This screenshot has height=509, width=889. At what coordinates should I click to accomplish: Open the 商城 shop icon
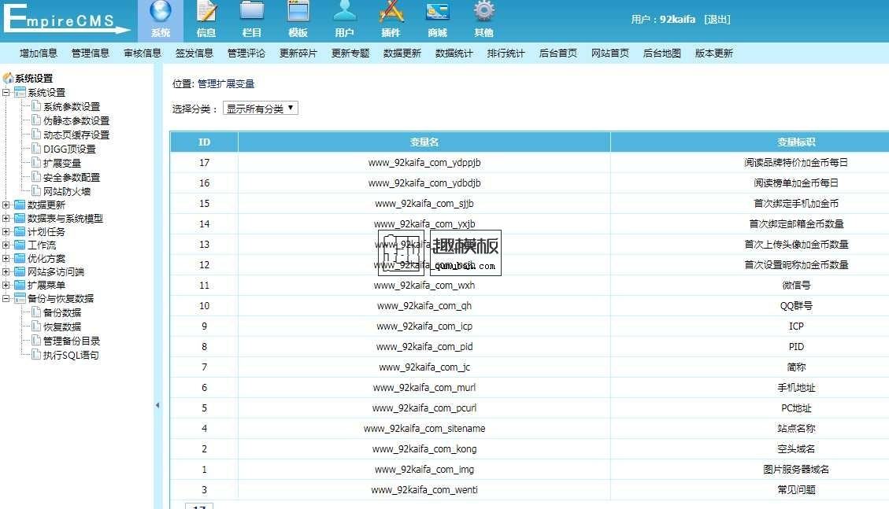pos(437,20)
